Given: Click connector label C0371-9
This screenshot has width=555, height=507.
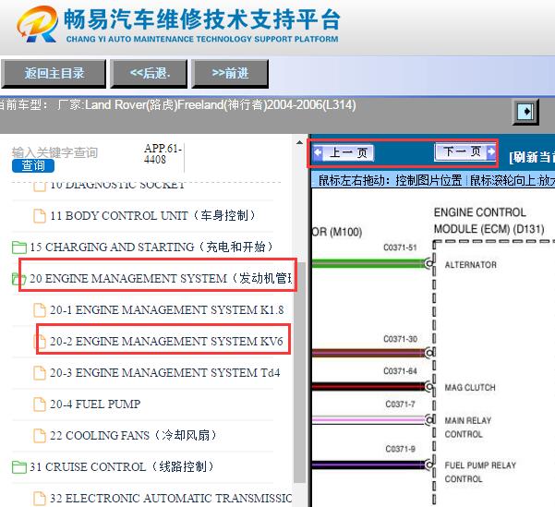Looking at the screenshot, I should (401, 449).
